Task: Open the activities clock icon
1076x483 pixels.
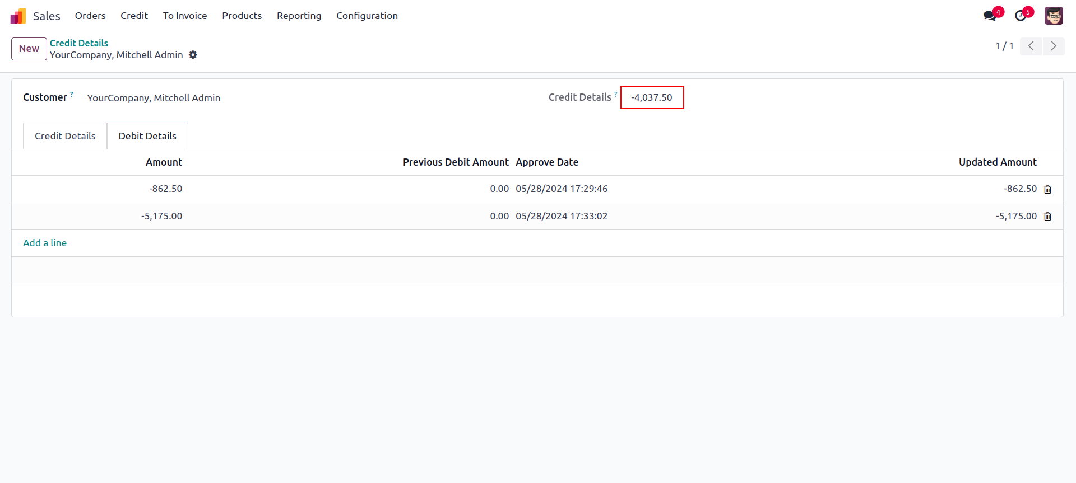Action: pyautogui.click(x=1021, y=16)
